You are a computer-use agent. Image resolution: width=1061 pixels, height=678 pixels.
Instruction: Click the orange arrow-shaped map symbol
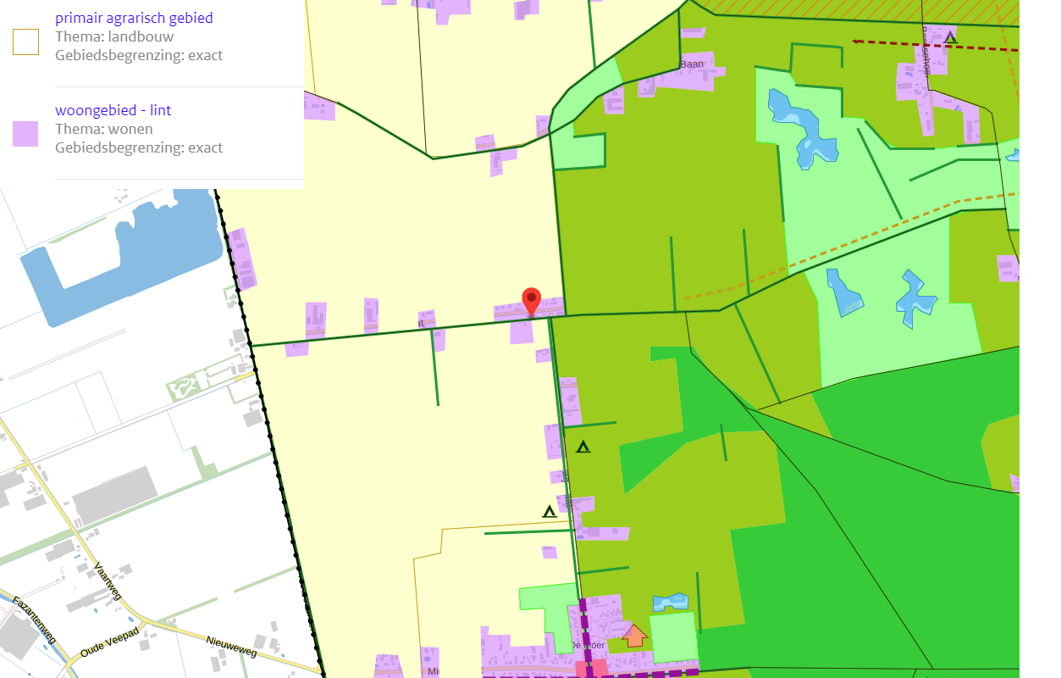(x=634, y=635)
